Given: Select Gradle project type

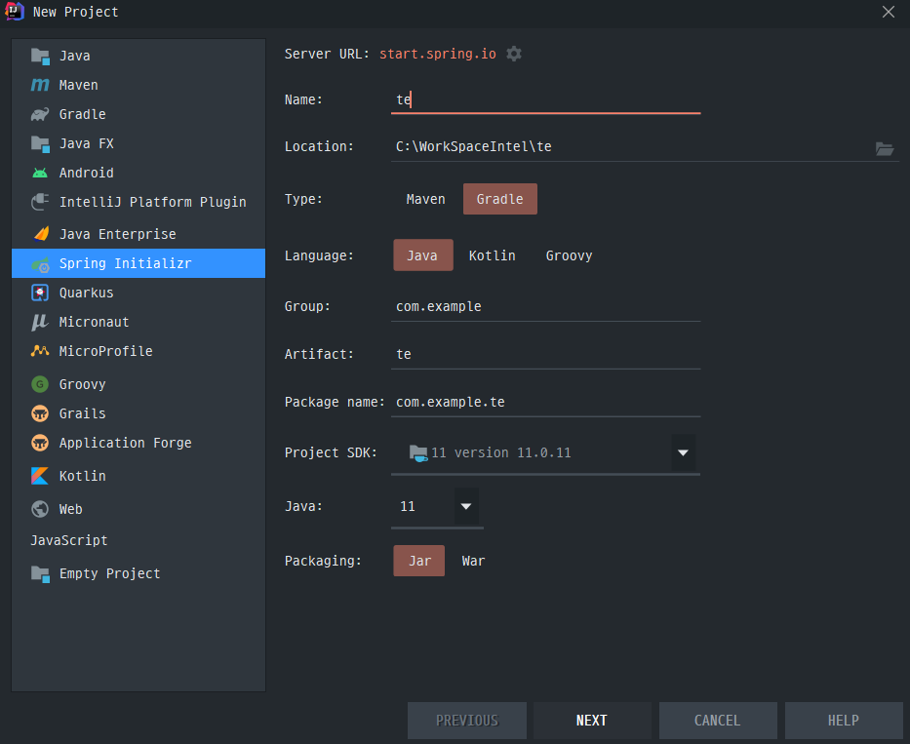Looking at the screenshot, I should [x=500, y=199].
